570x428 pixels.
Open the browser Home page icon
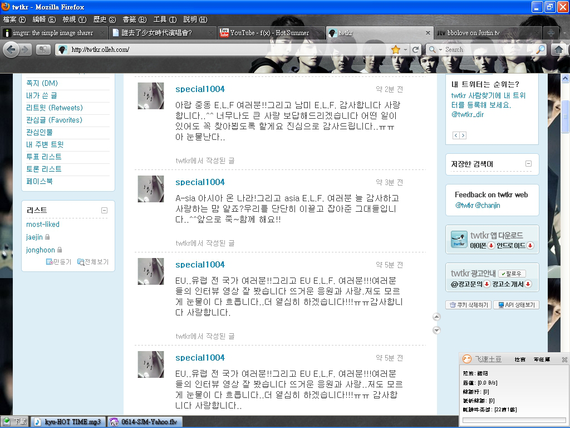559,50
